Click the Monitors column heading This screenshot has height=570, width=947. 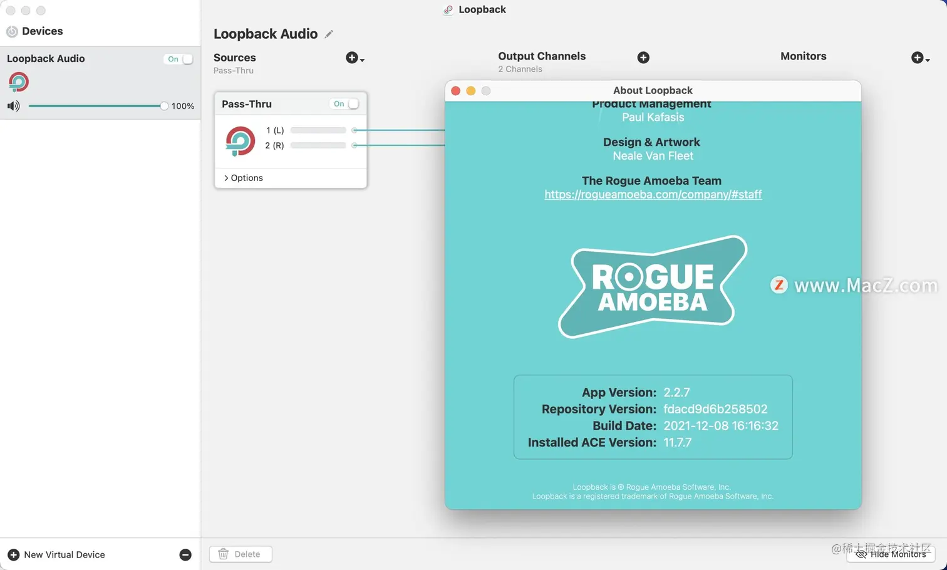pyautogui.click(x=804, y=56)
